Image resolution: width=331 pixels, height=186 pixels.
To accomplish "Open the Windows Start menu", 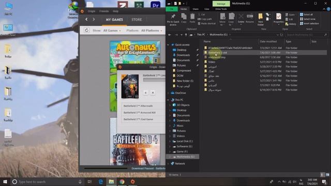I will pos(5,181).
